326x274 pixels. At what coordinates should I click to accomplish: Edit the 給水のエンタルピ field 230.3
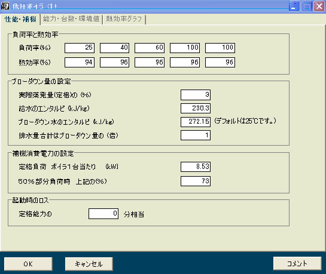(196, 108)
